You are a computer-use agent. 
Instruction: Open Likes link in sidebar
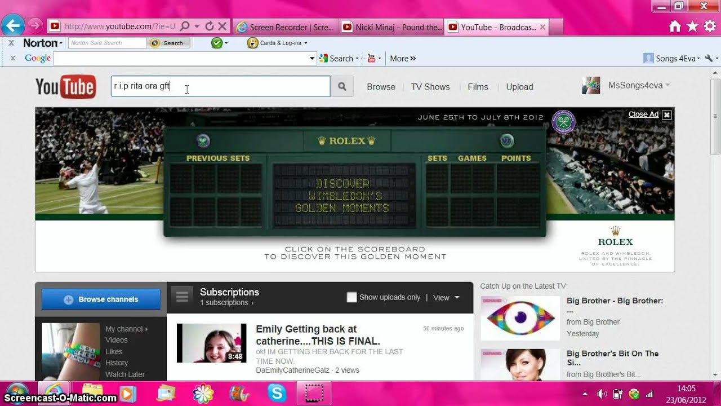pos(114,351)
